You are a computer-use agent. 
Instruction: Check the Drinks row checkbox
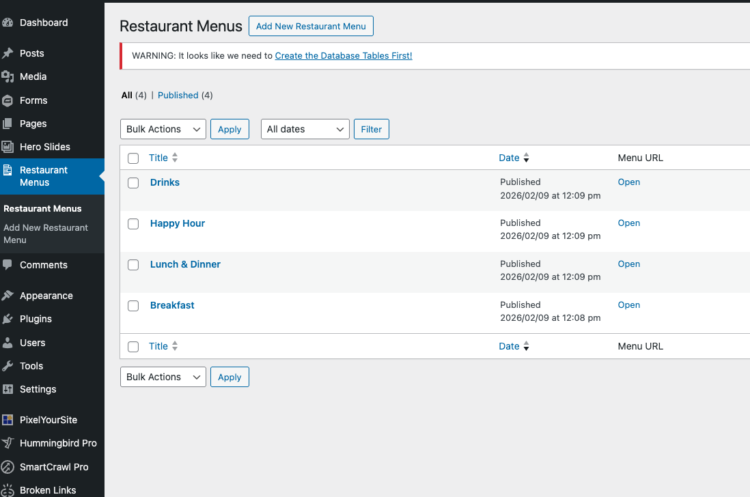134,183
